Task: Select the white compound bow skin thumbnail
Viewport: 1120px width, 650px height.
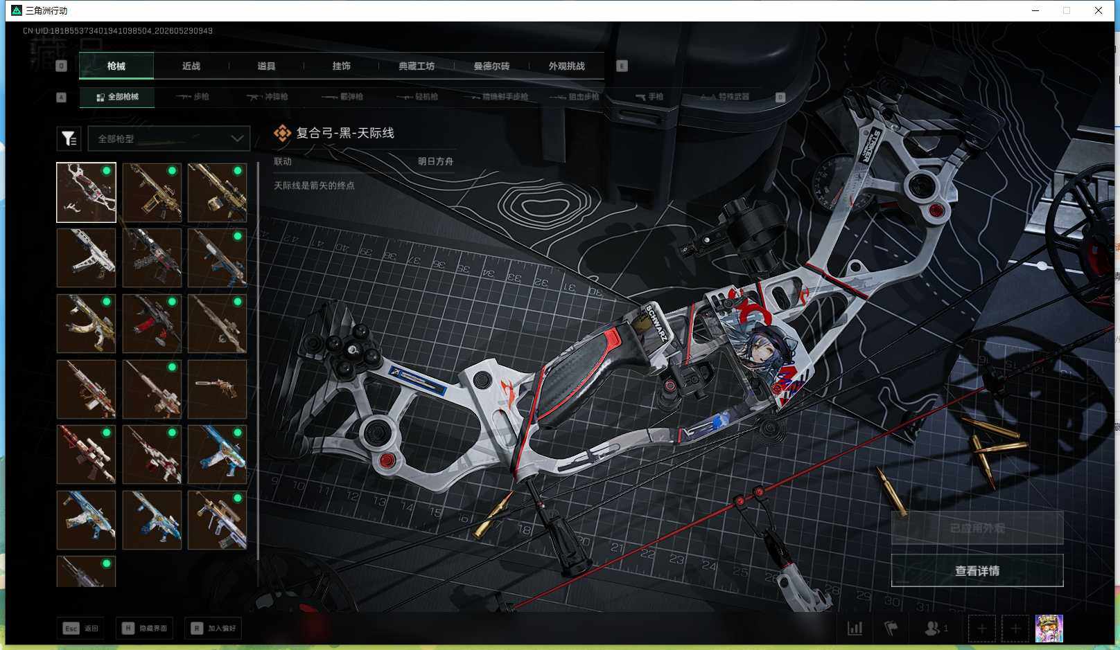Action: pyautogui.click(x=86, y=192)
